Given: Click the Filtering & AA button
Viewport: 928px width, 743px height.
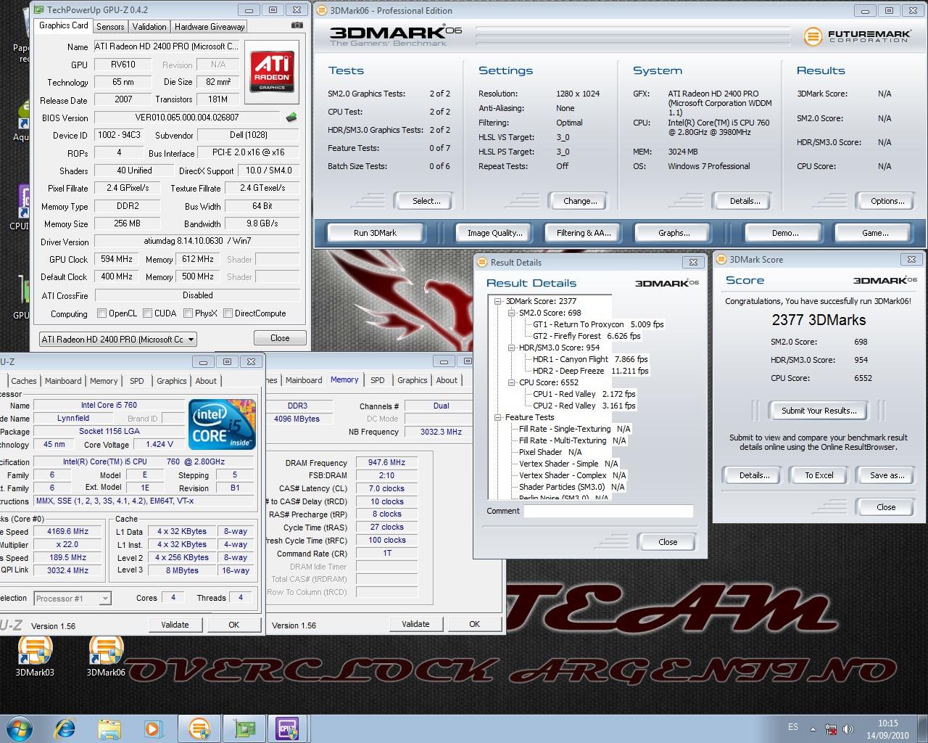Looking at the screenshot, I should [584, 233].
